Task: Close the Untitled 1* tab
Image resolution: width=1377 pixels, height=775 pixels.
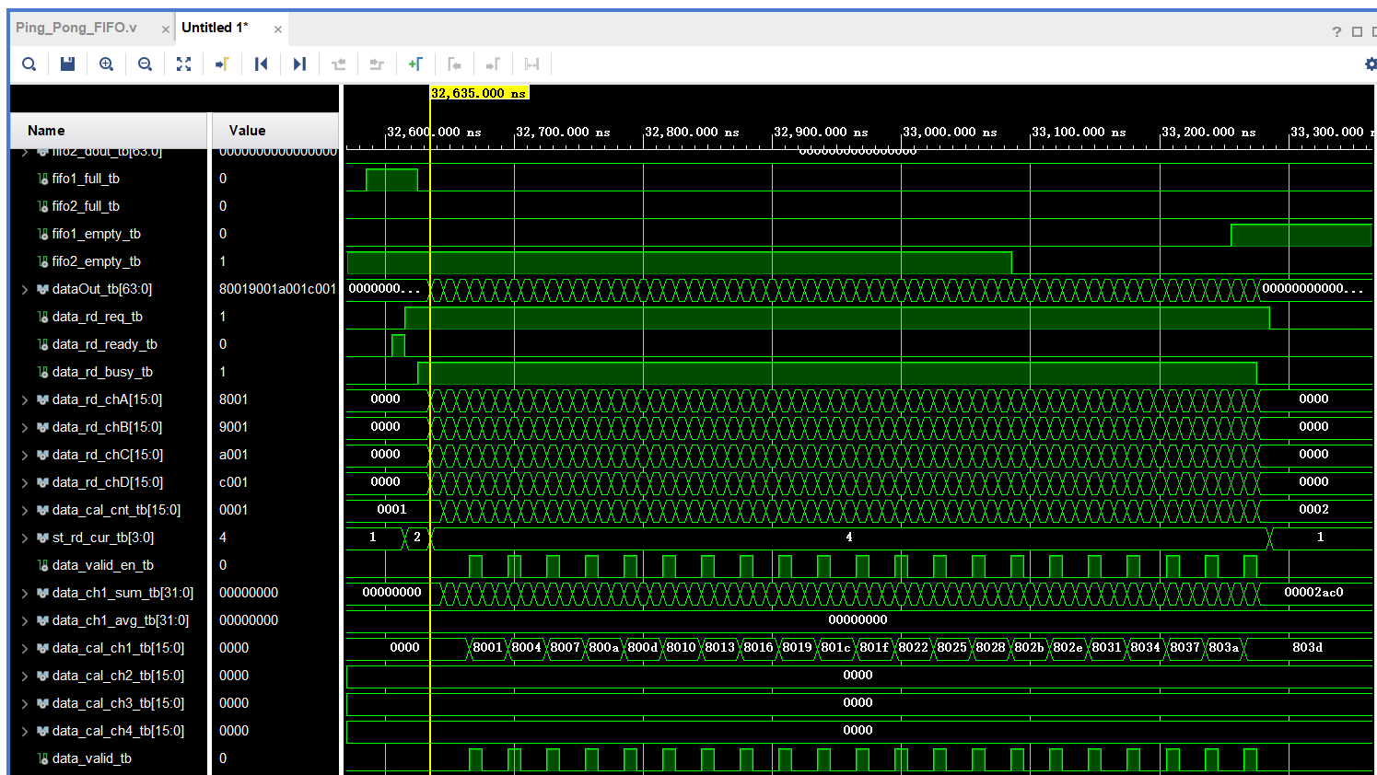Action: click(278, 29)
